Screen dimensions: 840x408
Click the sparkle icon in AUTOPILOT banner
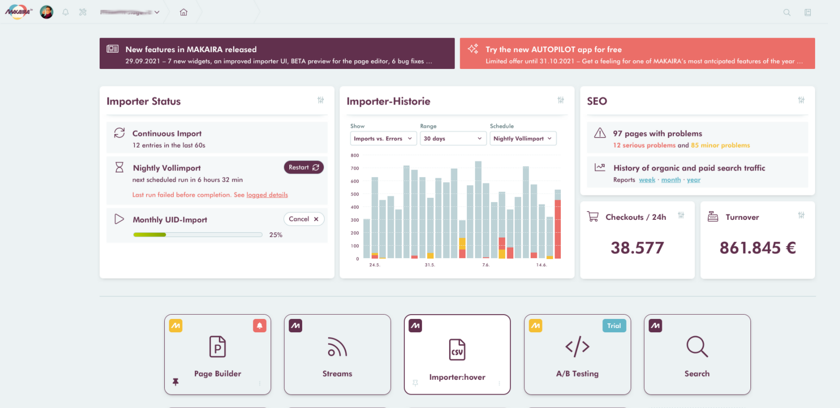point(473,49)
